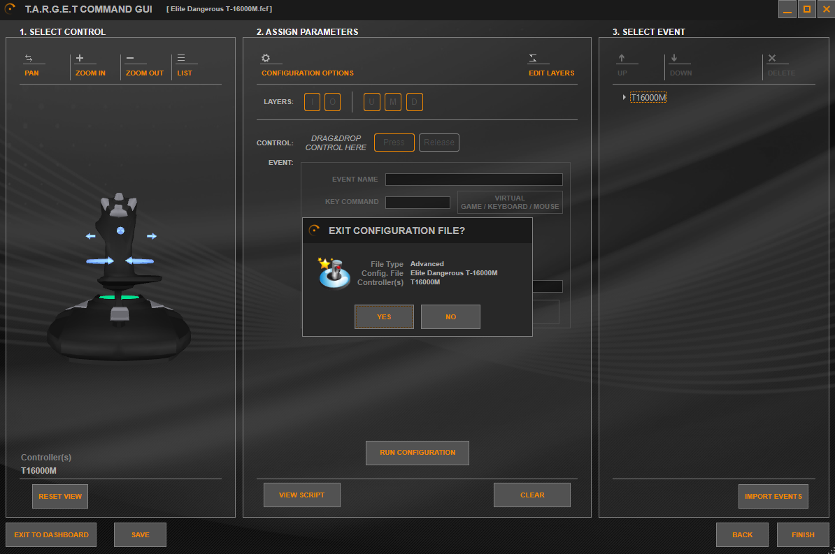Select the Pan tool icon

pyautogui.click(x=29, y=58)
